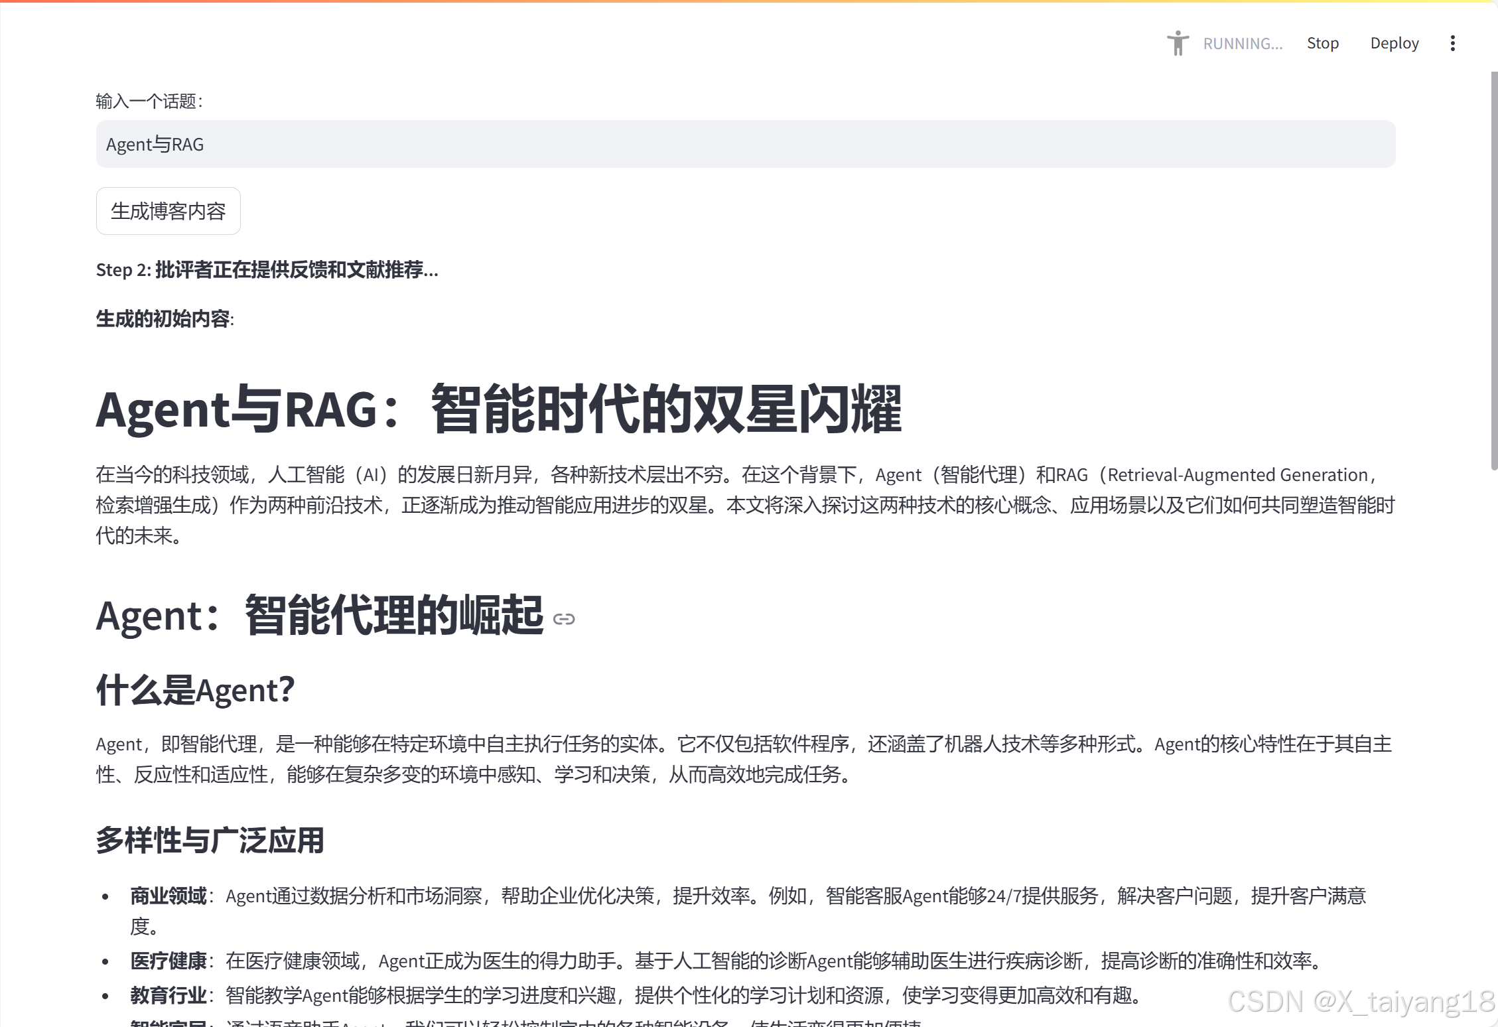Click the bold 教育行业 bullet label
1498x1027 pixels.
(168, 995)
